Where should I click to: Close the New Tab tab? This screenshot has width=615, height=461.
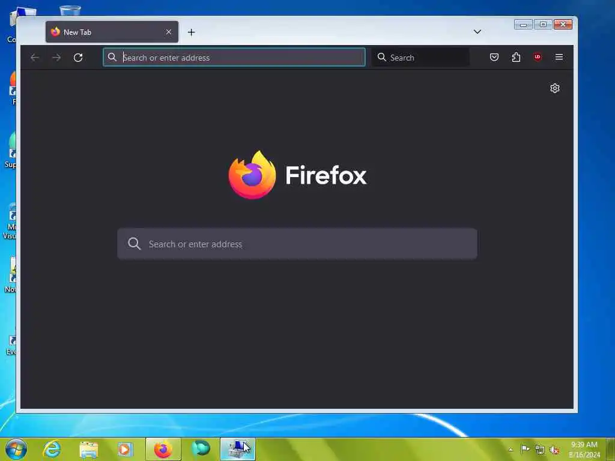(169, 32)
